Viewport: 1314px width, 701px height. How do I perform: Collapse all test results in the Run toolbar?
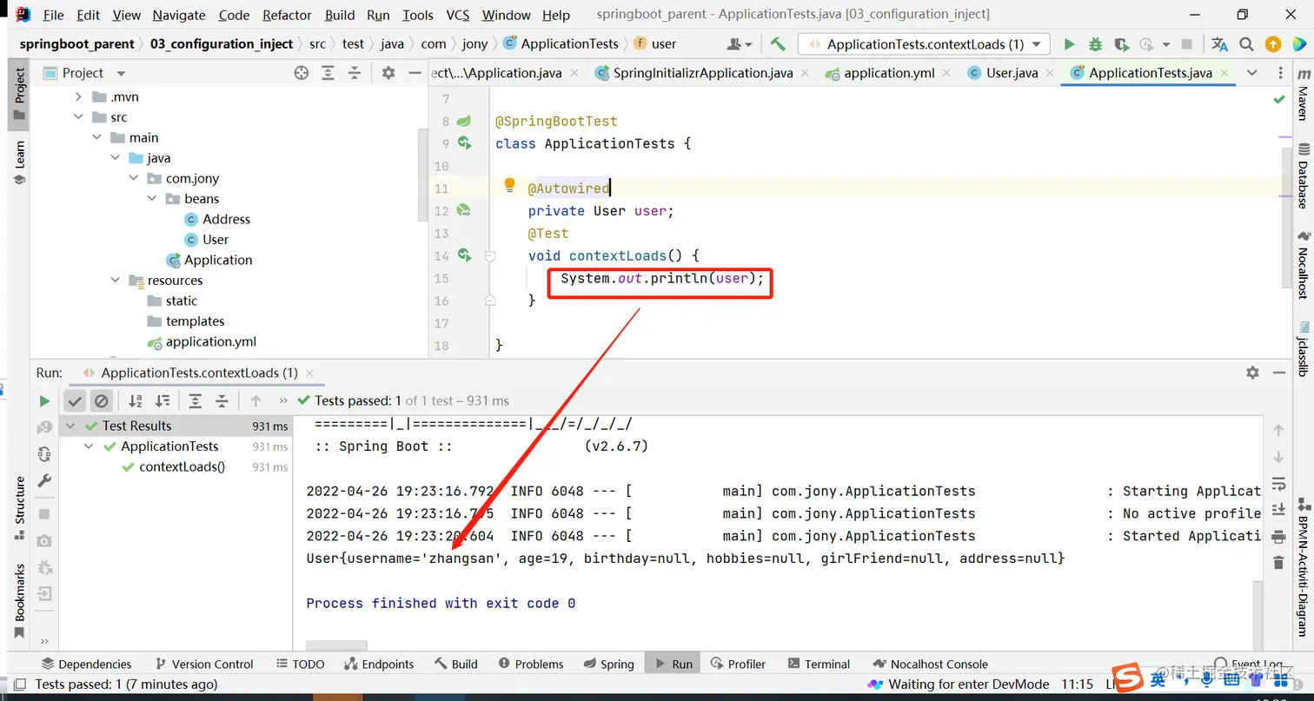[x=222, y=400]
